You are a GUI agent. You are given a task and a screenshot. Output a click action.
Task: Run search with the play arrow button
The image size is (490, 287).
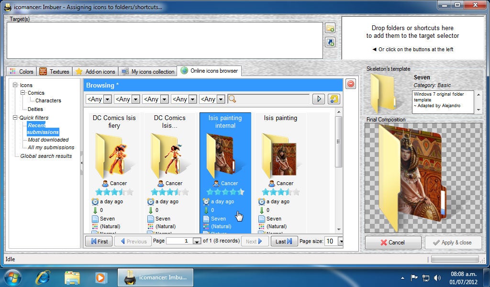pos(319,99)
